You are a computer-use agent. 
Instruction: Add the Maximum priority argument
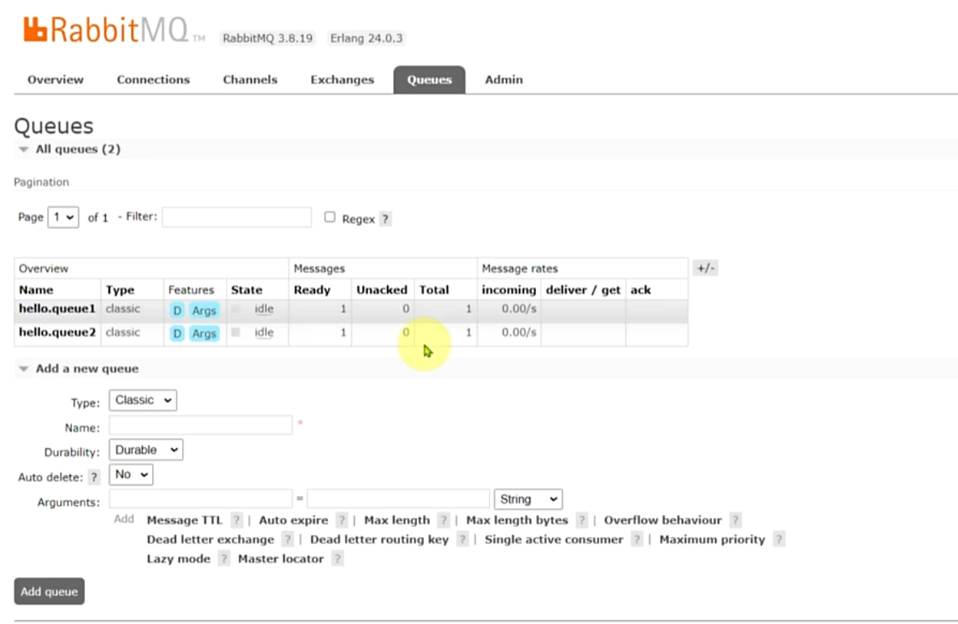[713, 539]
